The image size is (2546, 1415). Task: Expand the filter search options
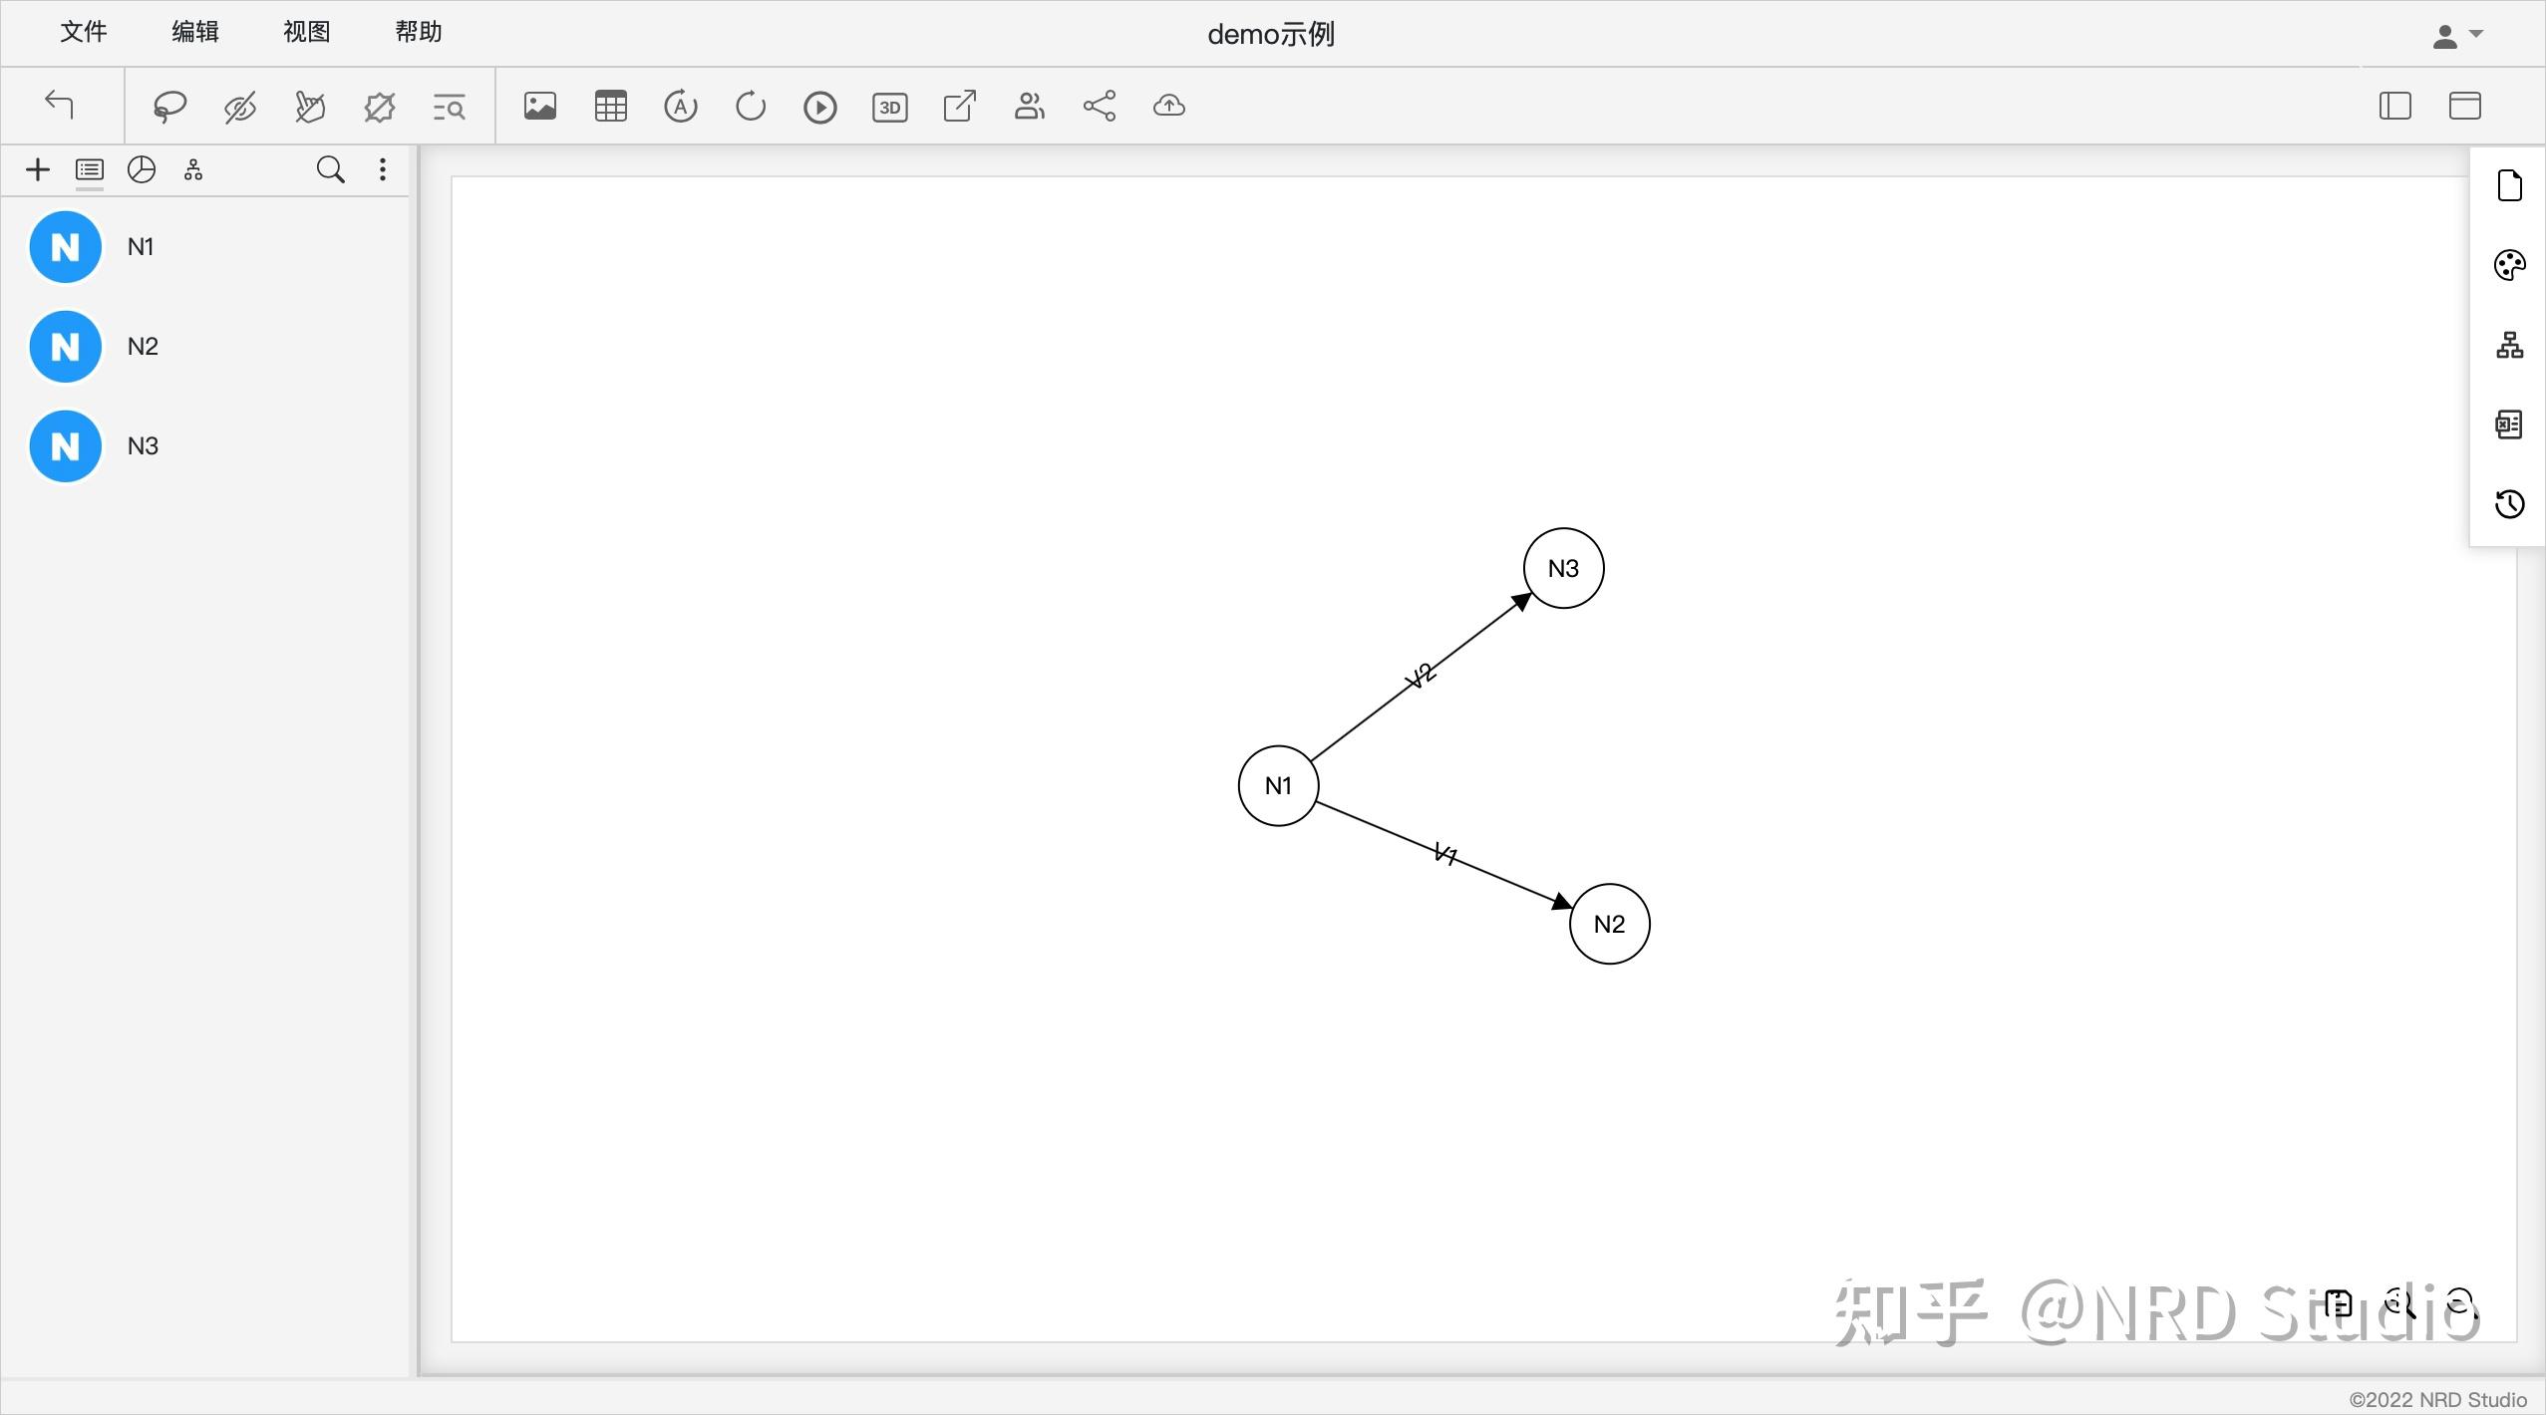(x=449, y=106)
